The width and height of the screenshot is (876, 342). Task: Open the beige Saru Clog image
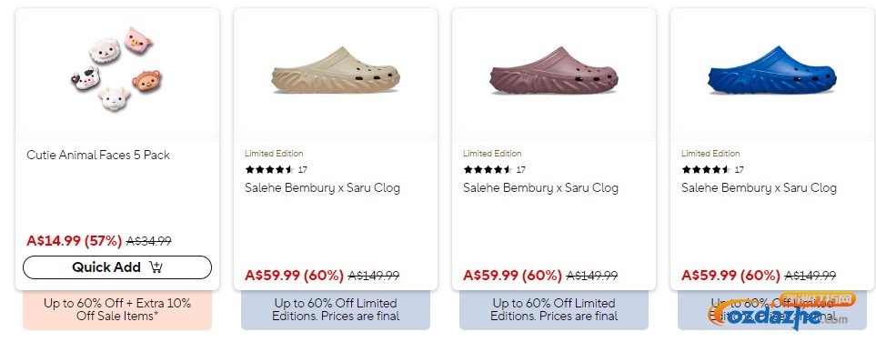tap(335, 70)
